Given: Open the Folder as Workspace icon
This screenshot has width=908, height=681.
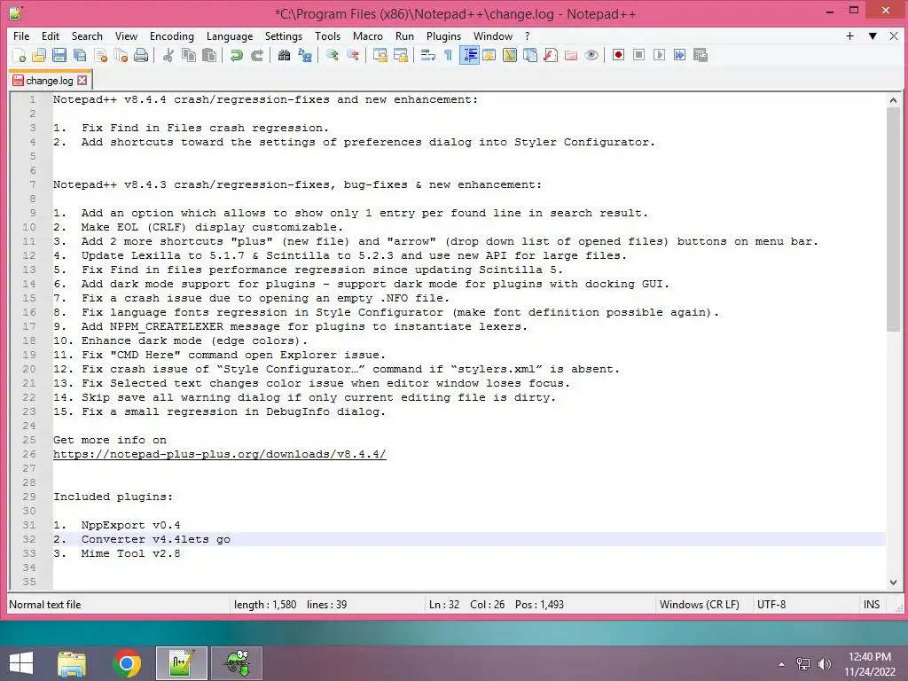Looking at the screenshot, I should [571, 55].
